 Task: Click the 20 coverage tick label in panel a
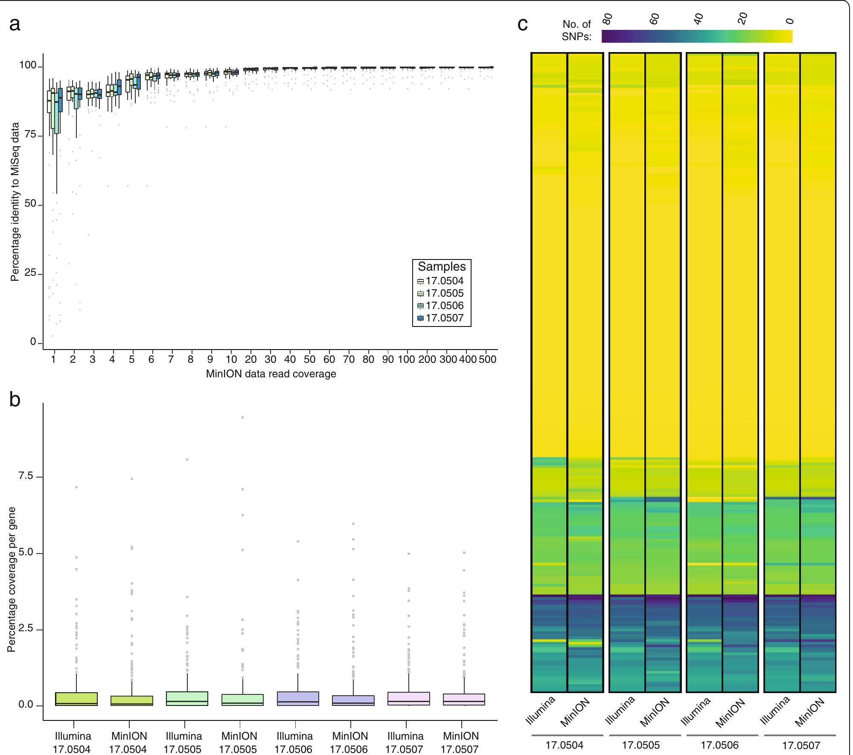(x=250, y=360)
